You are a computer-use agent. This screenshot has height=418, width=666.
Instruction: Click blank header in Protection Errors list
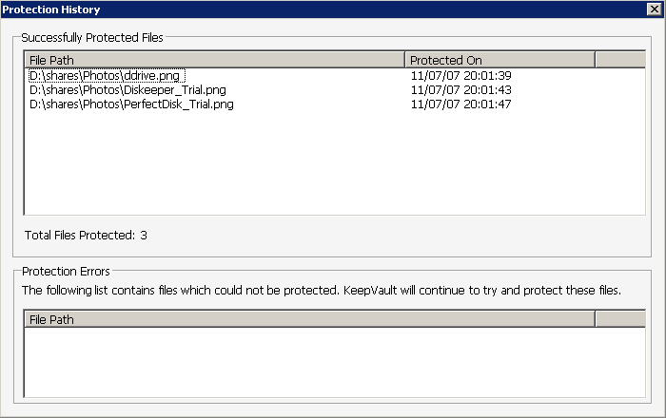(619, 320)
